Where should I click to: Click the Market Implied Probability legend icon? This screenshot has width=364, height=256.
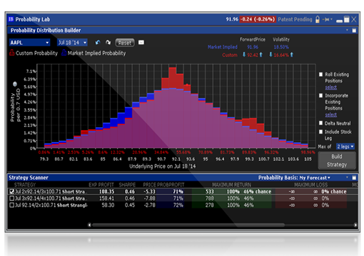pos(64,53)
